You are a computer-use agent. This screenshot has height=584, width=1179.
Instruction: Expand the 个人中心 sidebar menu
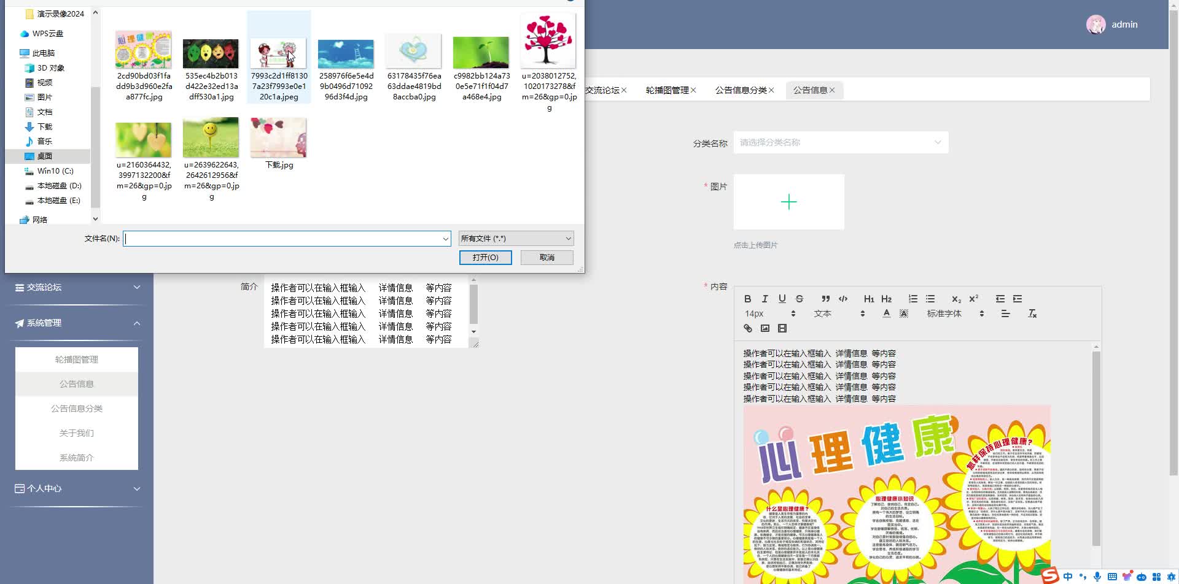pyautogui.click(x=77, y=488)
